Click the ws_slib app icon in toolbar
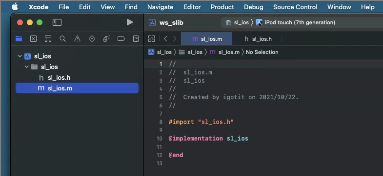The image size is (383, 176). [x=152, y=23]
